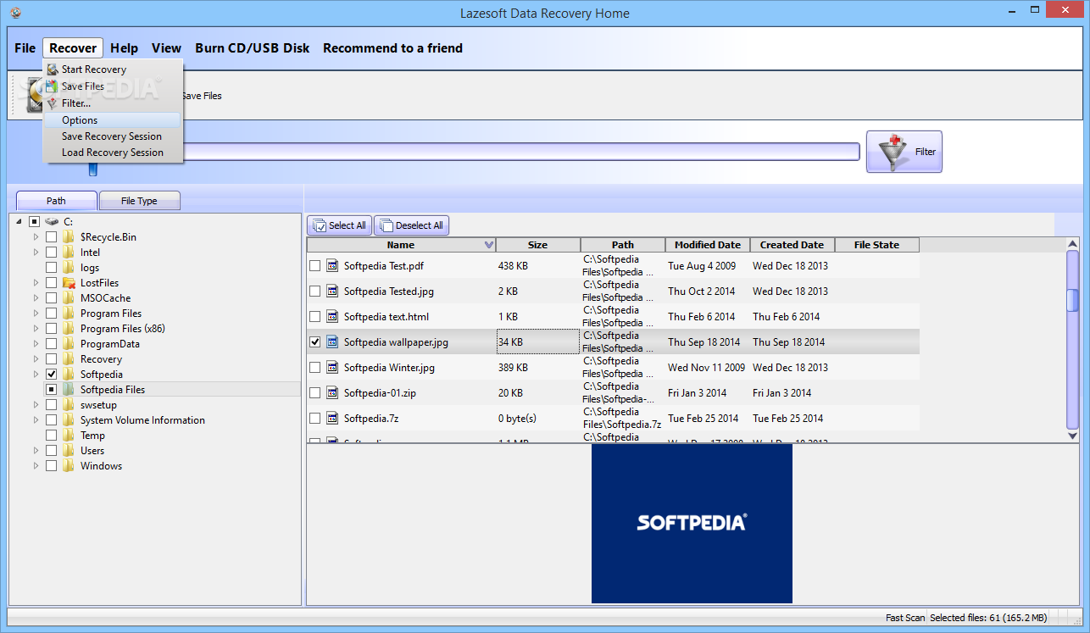Viewport: 1090px width, 633px height.
Task: Click the Softpedia preview image thumbnail
Action: click(692, 523)
